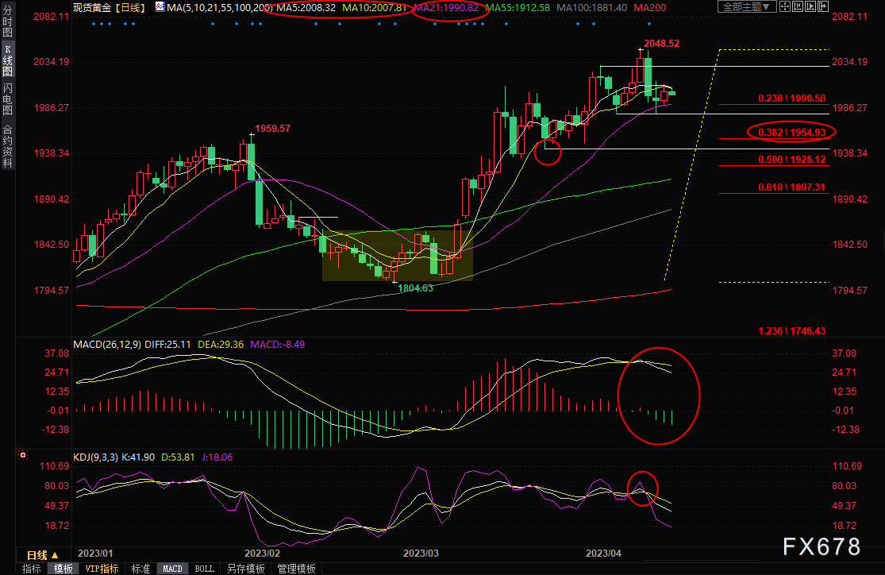Click the MA55:1912.58 value
This screenshot has width=885, height=575.
(518, 8)
